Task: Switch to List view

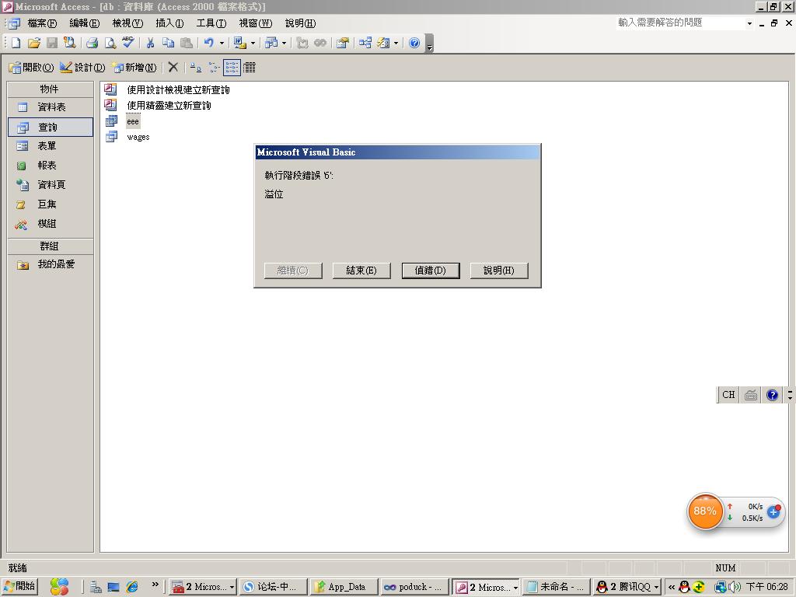Action: click(x=232, y=67)
